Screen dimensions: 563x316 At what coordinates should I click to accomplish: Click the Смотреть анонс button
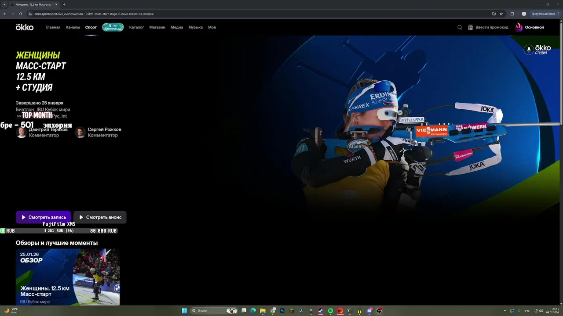coord(100,217)
